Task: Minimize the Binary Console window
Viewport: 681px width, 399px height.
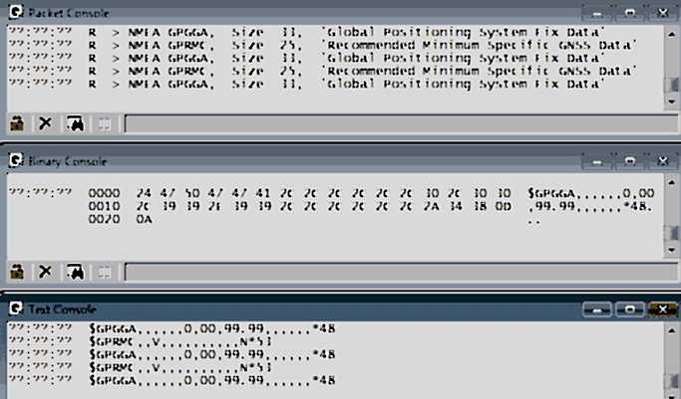Action: click(x=598, y=160)
